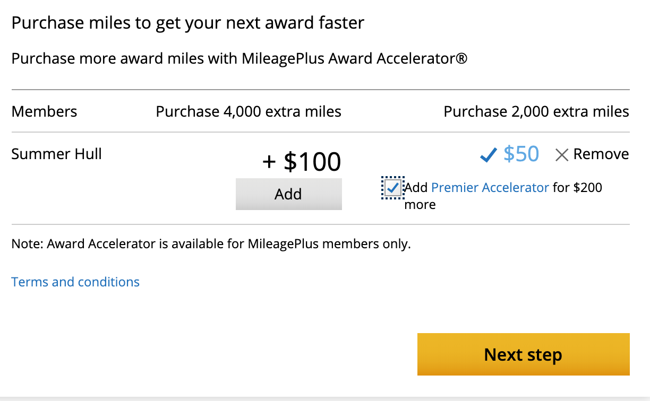Click the Next step button
Screen dimensions: 650x401
523,354
